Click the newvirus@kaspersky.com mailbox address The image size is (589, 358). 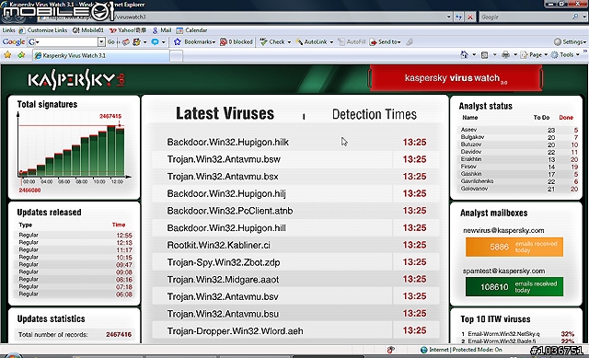[x=503, y=230]
